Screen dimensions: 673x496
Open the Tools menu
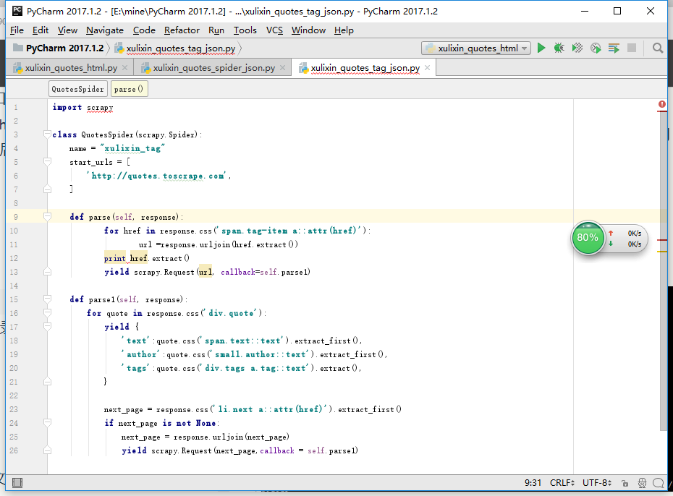tap(245, 30)
